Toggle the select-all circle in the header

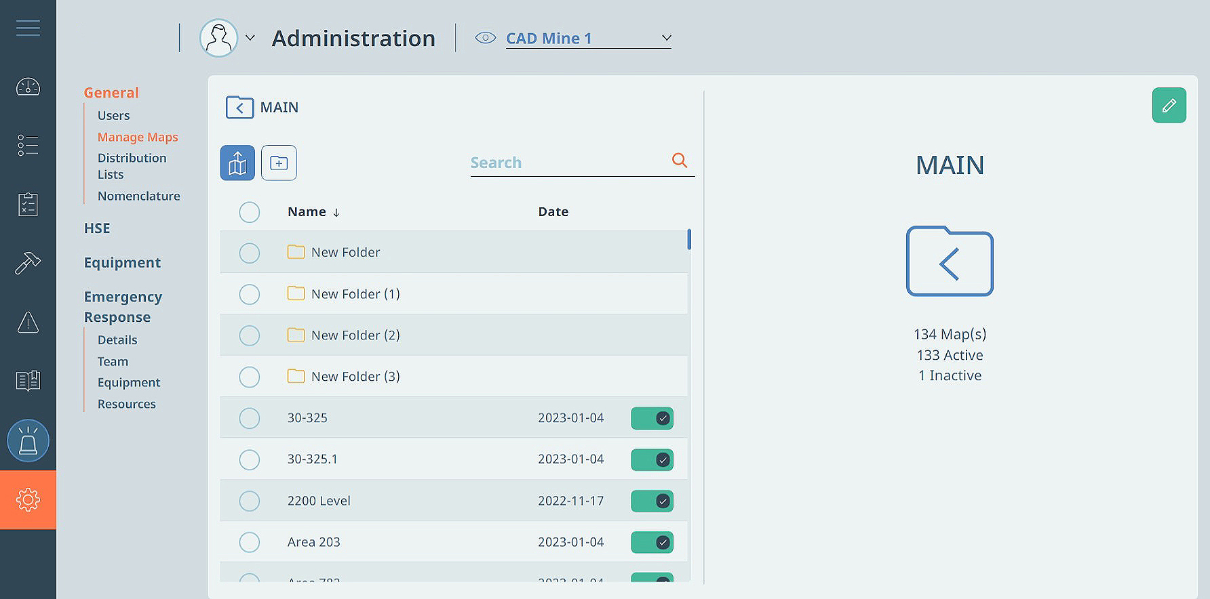(250, 212)
